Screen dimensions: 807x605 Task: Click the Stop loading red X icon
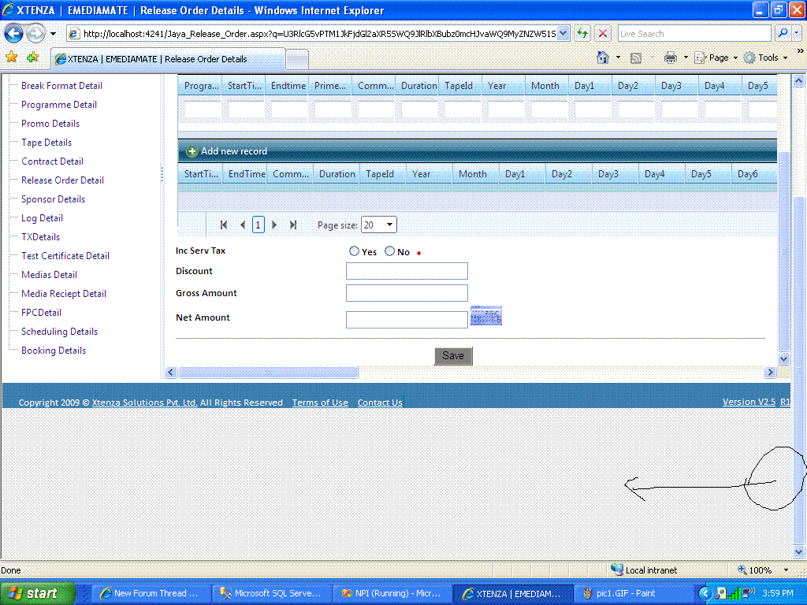[603, 33]
